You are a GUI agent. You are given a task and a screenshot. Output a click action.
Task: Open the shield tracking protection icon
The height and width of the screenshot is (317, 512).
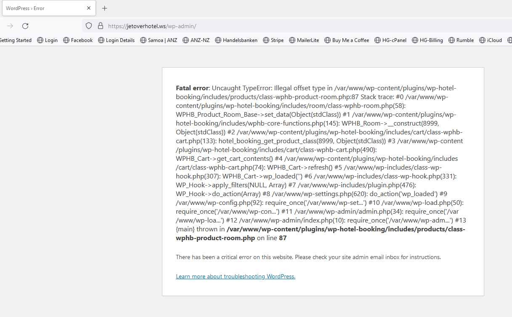89,26
